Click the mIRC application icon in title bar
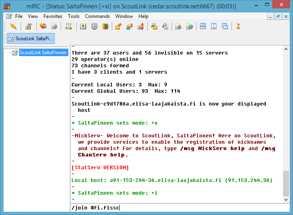The width and height of the screenshot is (293, 215). pos(7,6)
